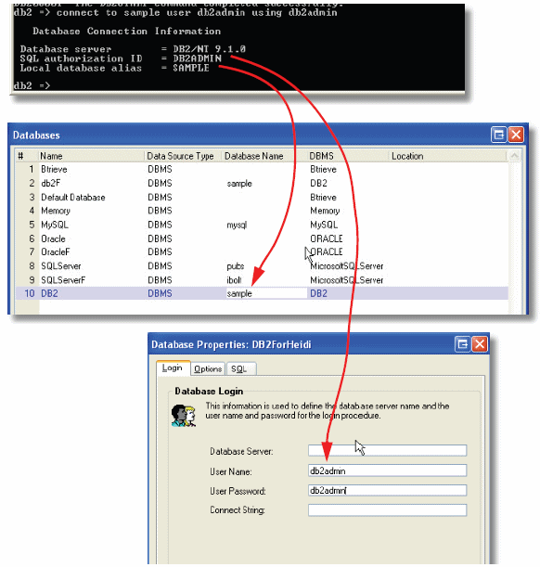Select the Btrieve row in Databases list
The width and height of the screenshot is (540, 567).
click(262, 169)
